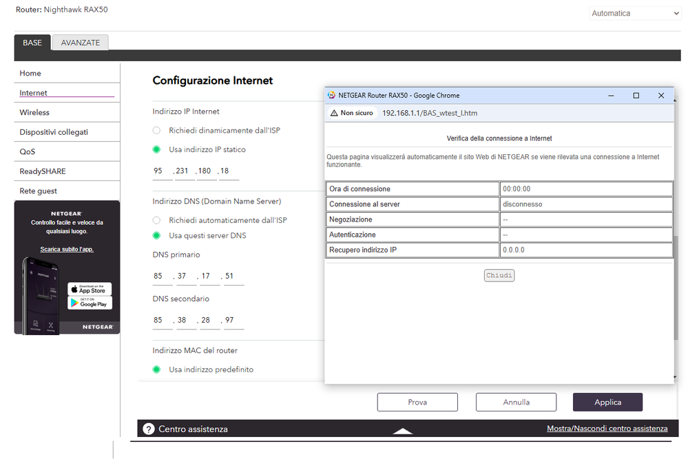Click DNS primario third octet field 17

pyautogui.click(x=210, y=276)
